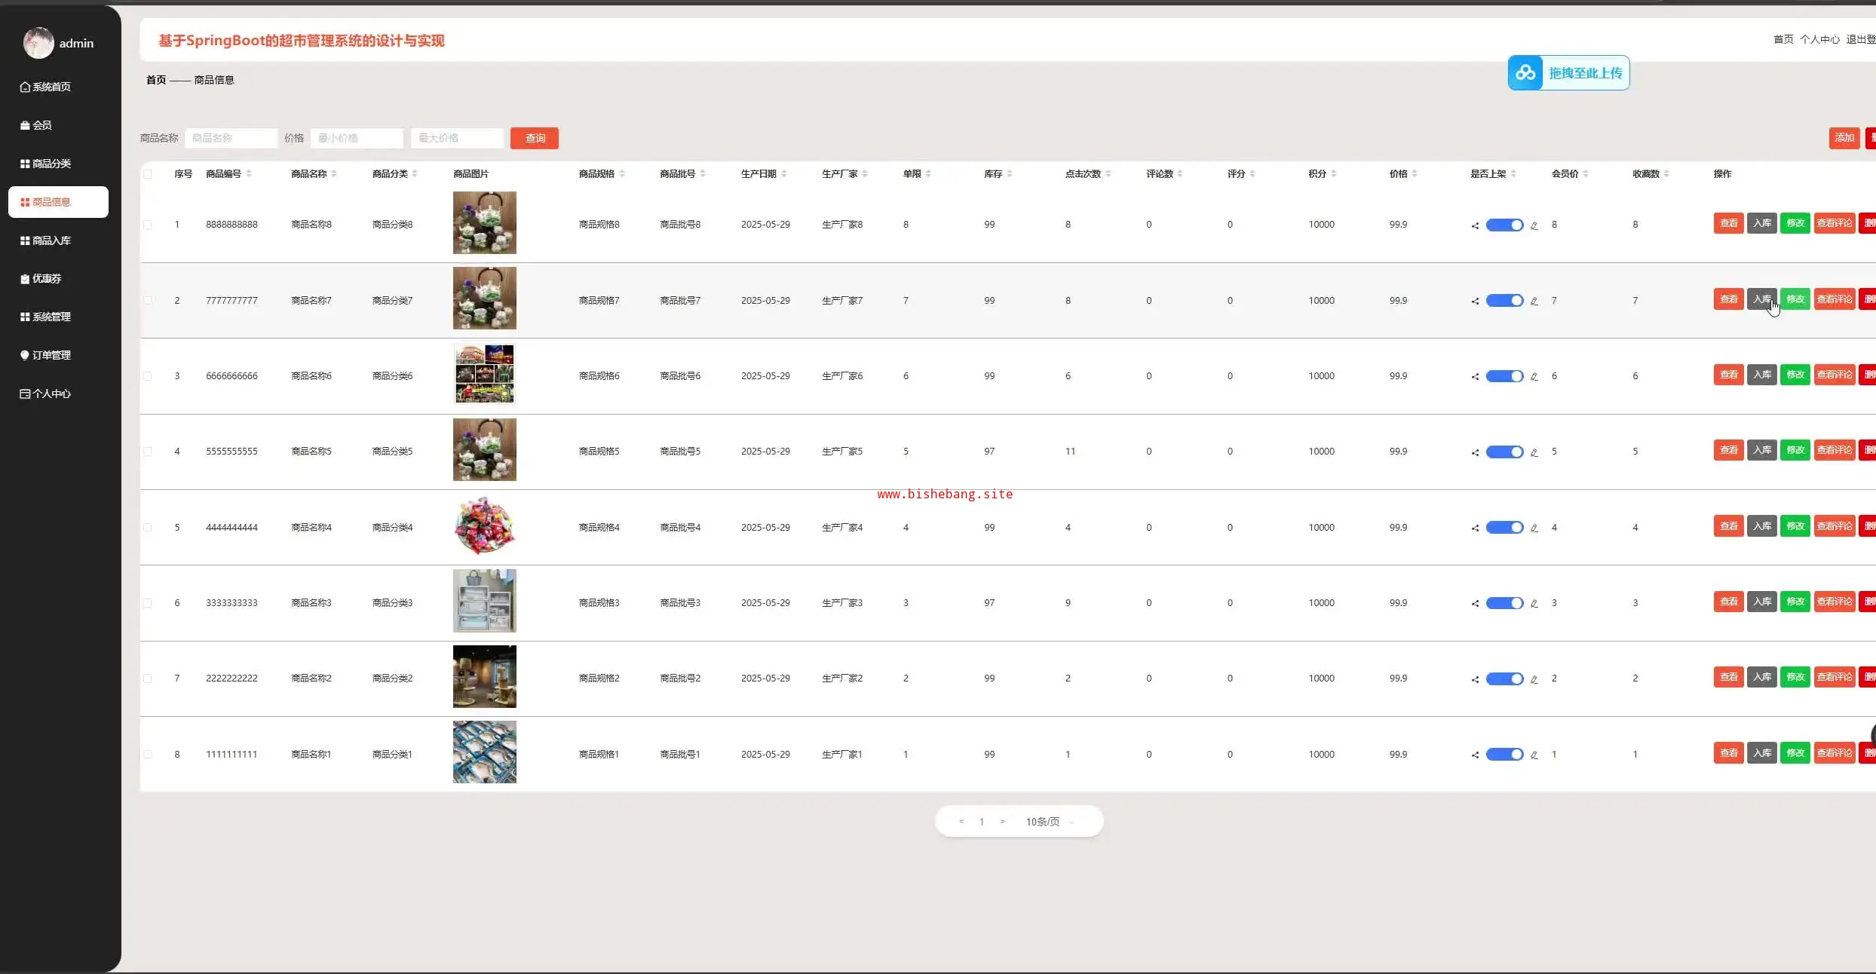This screenshot has height=974, width=1876.
Task: Sort by the 价格 column arrows
Action: (1415, 174)
